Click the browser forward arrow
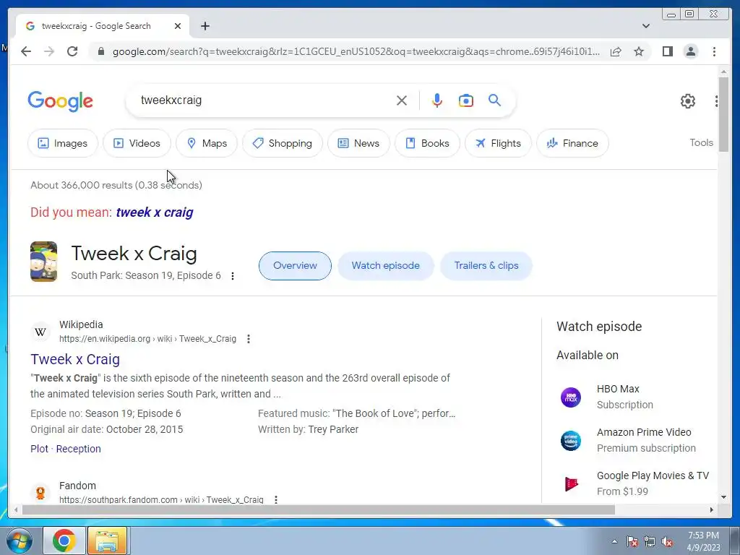 pyautogui.click(x=49, y=51)
